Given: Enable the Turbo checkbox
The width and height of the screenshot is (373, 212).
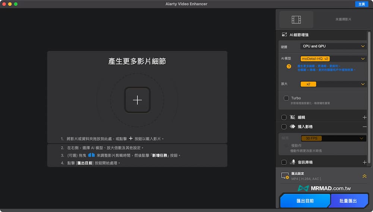Looking at the screenshot, I should pos(286,98).
